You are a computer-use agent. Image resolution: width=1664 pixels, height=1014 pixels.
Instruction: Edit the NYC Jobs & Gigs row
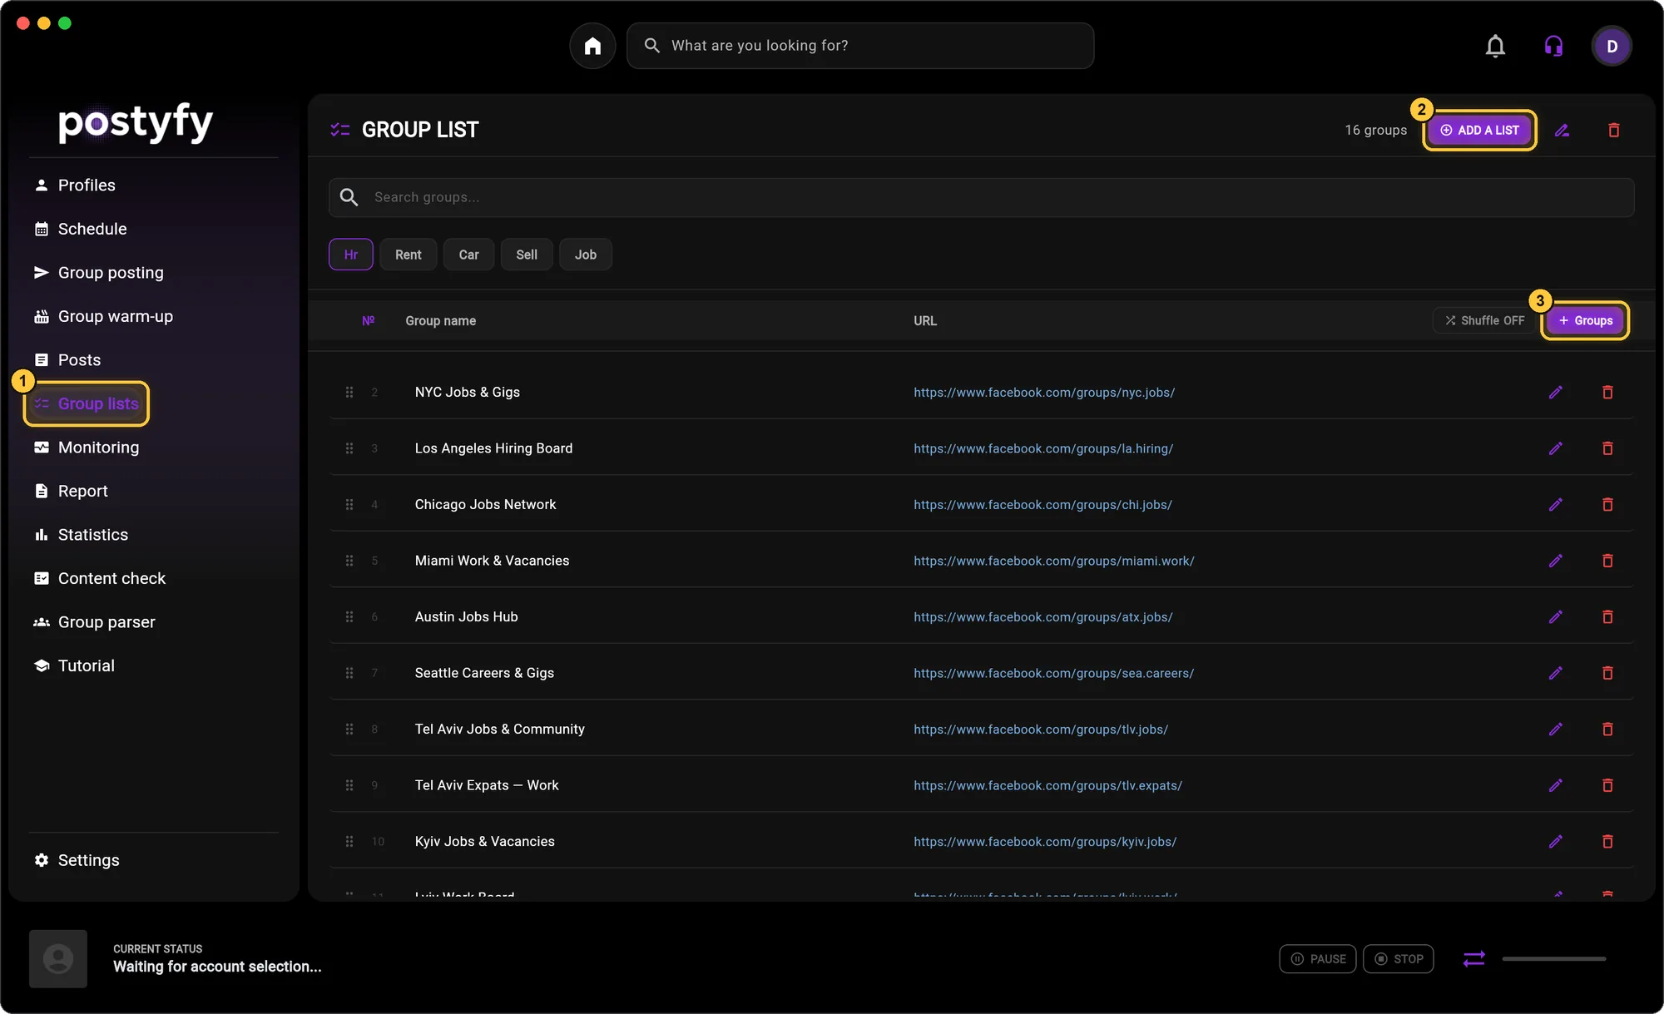pyautogui.click(x=1555, y=392)
